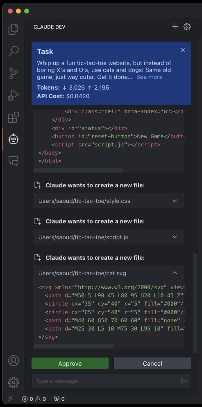Approve the cat.svg file creation
This screenshot has height=407, width=202.
tap(70, 363)
